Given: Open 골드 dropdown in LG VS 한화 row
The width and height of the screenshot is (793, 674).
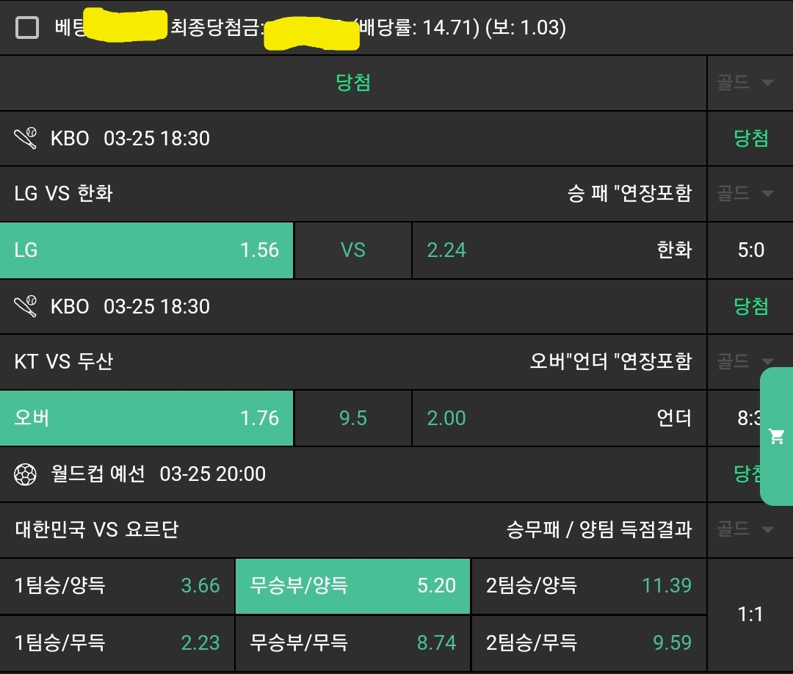Looking at the screenshot, I should [x=745, y=194].
